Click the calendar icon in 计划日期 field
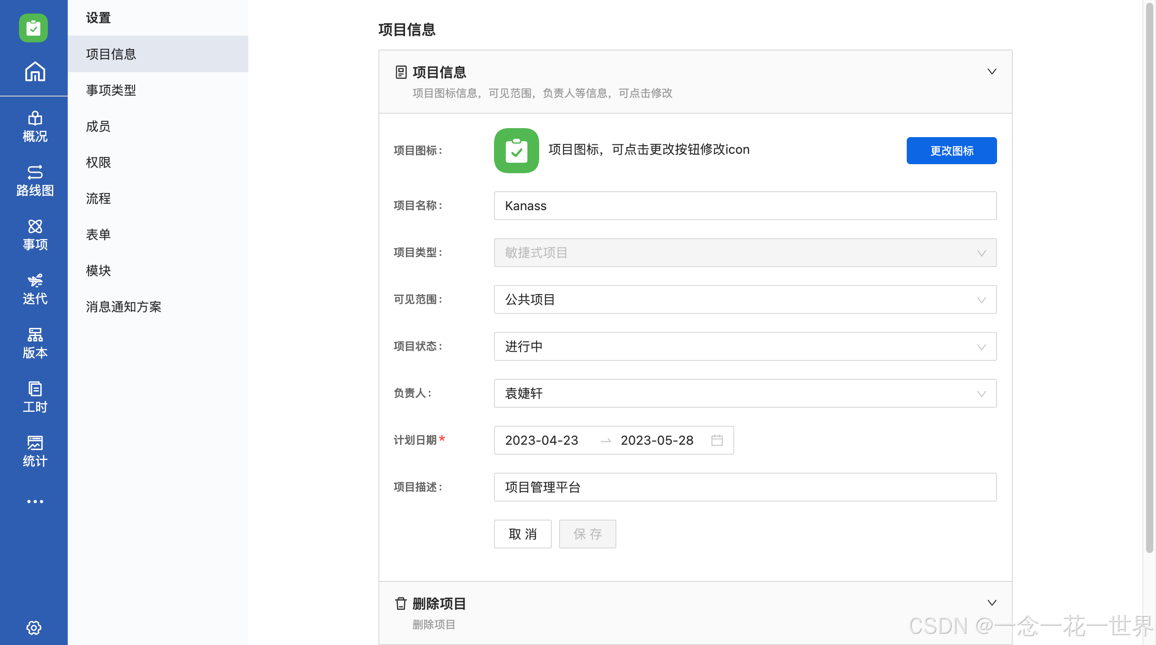This screenshot has height=645, width=1156. (x=718, y=440)
